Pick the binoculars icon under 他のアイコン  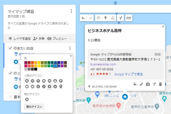[27, 99]
